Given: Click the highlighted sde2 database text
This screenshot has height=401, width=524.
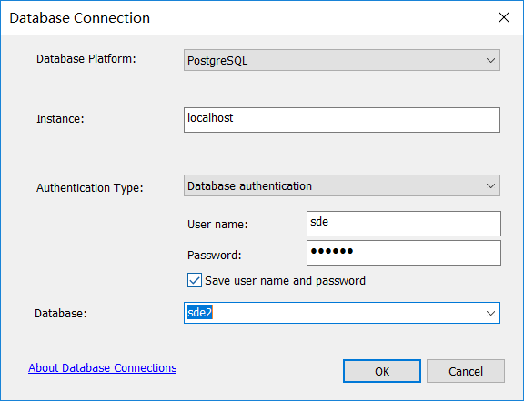Looking at the screenshot, I should [x=200, y=313].
